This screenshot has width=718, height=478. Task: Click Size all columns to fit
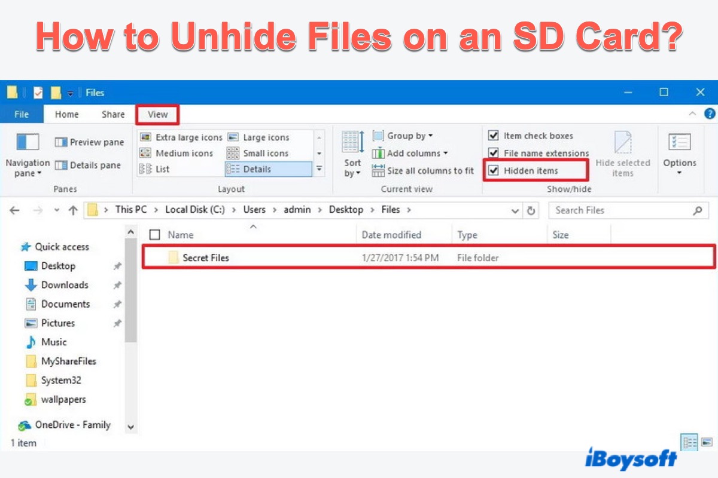(424, 171)
